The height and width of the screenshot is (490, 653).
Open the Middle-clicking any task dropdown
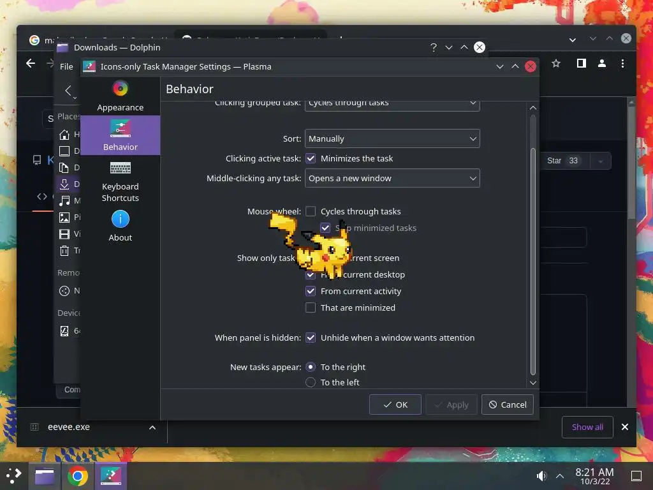coord(392,179)
